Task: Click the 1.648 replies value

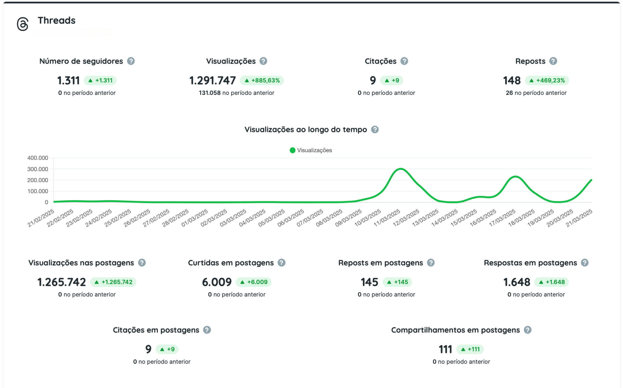Action: (517, 282)
